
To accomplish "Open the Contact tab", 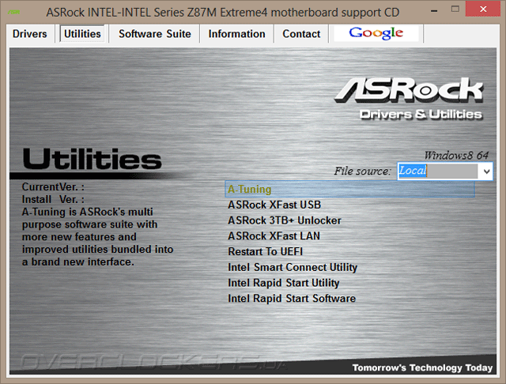I will pos(301,34).
